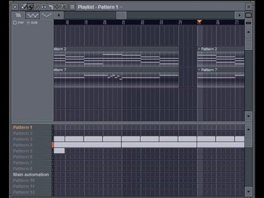
Task: Maximize the playlist with top-right square button
Action: (249, 15)
